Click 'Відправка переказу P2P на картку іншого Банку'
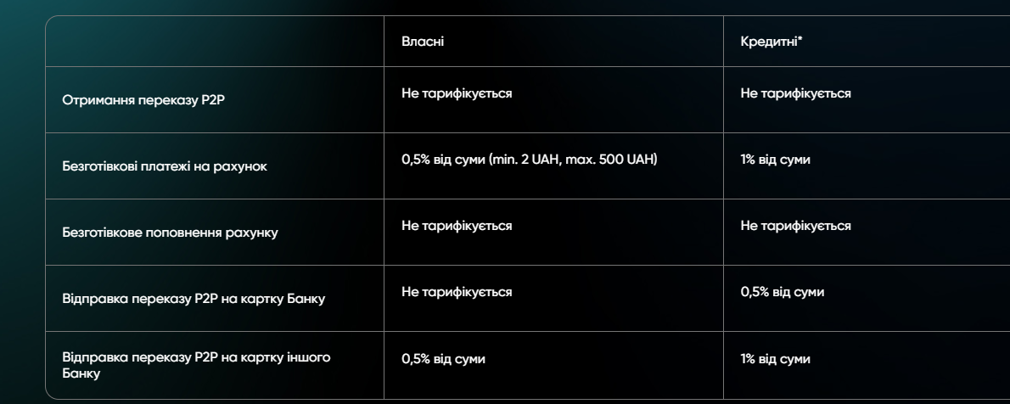This screenshot has width=1010, height=404. (x=196, y=365)
